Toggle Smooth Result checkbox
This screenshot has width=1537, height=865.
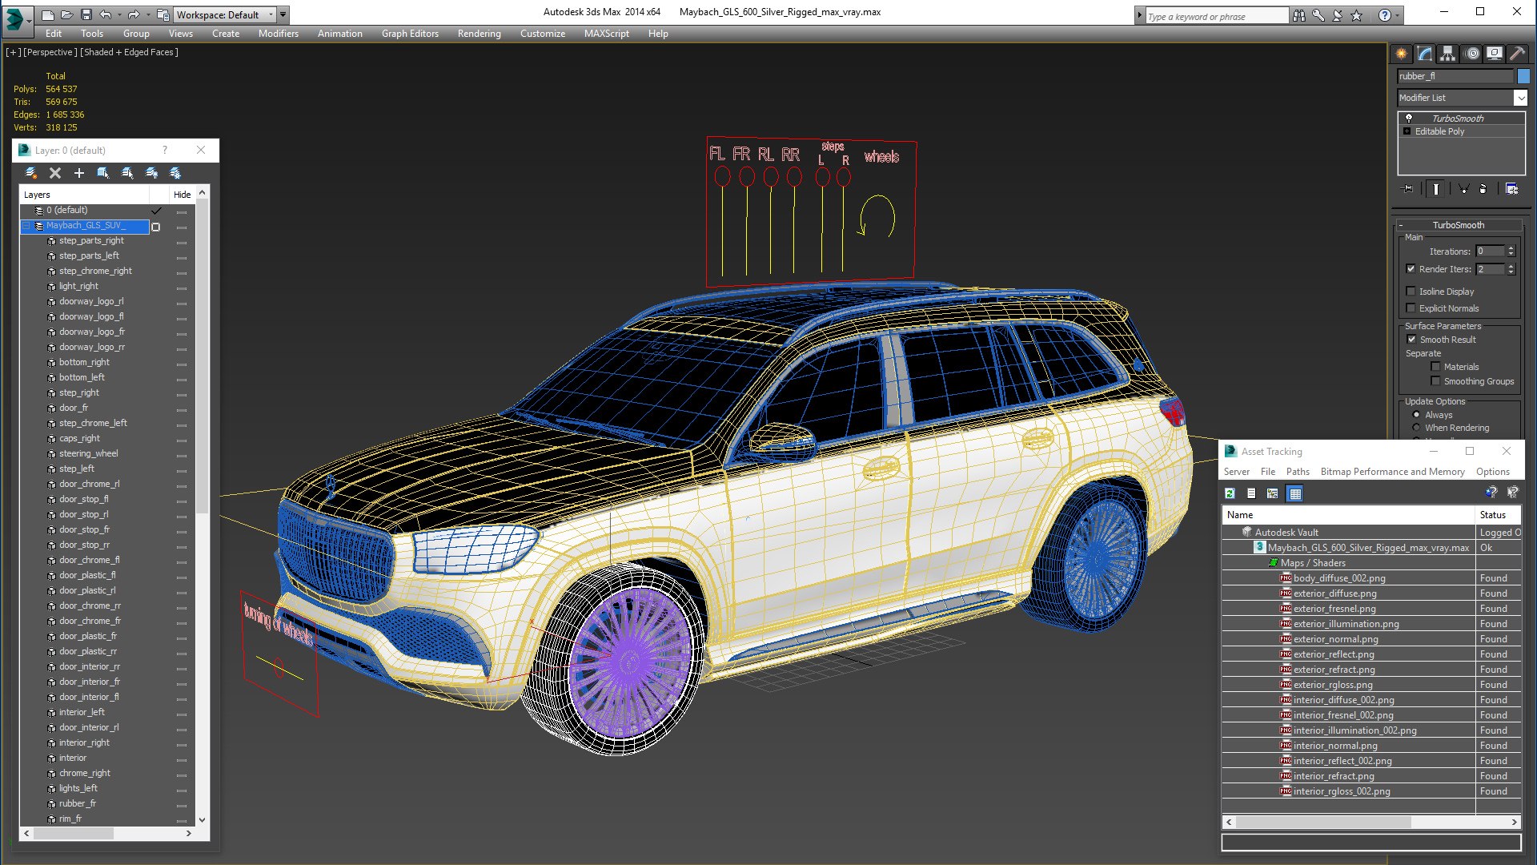coord(1412,340)
